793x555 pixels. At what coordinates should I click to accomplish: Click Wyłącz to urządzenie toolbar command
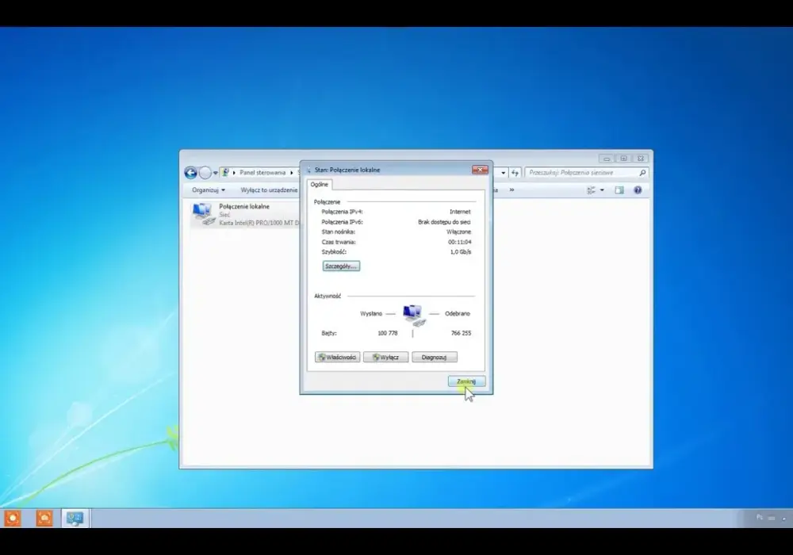click(269, 190)
